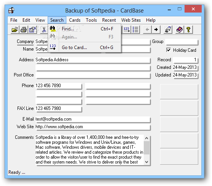Close the CardBase window
This screenshot has height=186, width=212.
coord(193,9)
